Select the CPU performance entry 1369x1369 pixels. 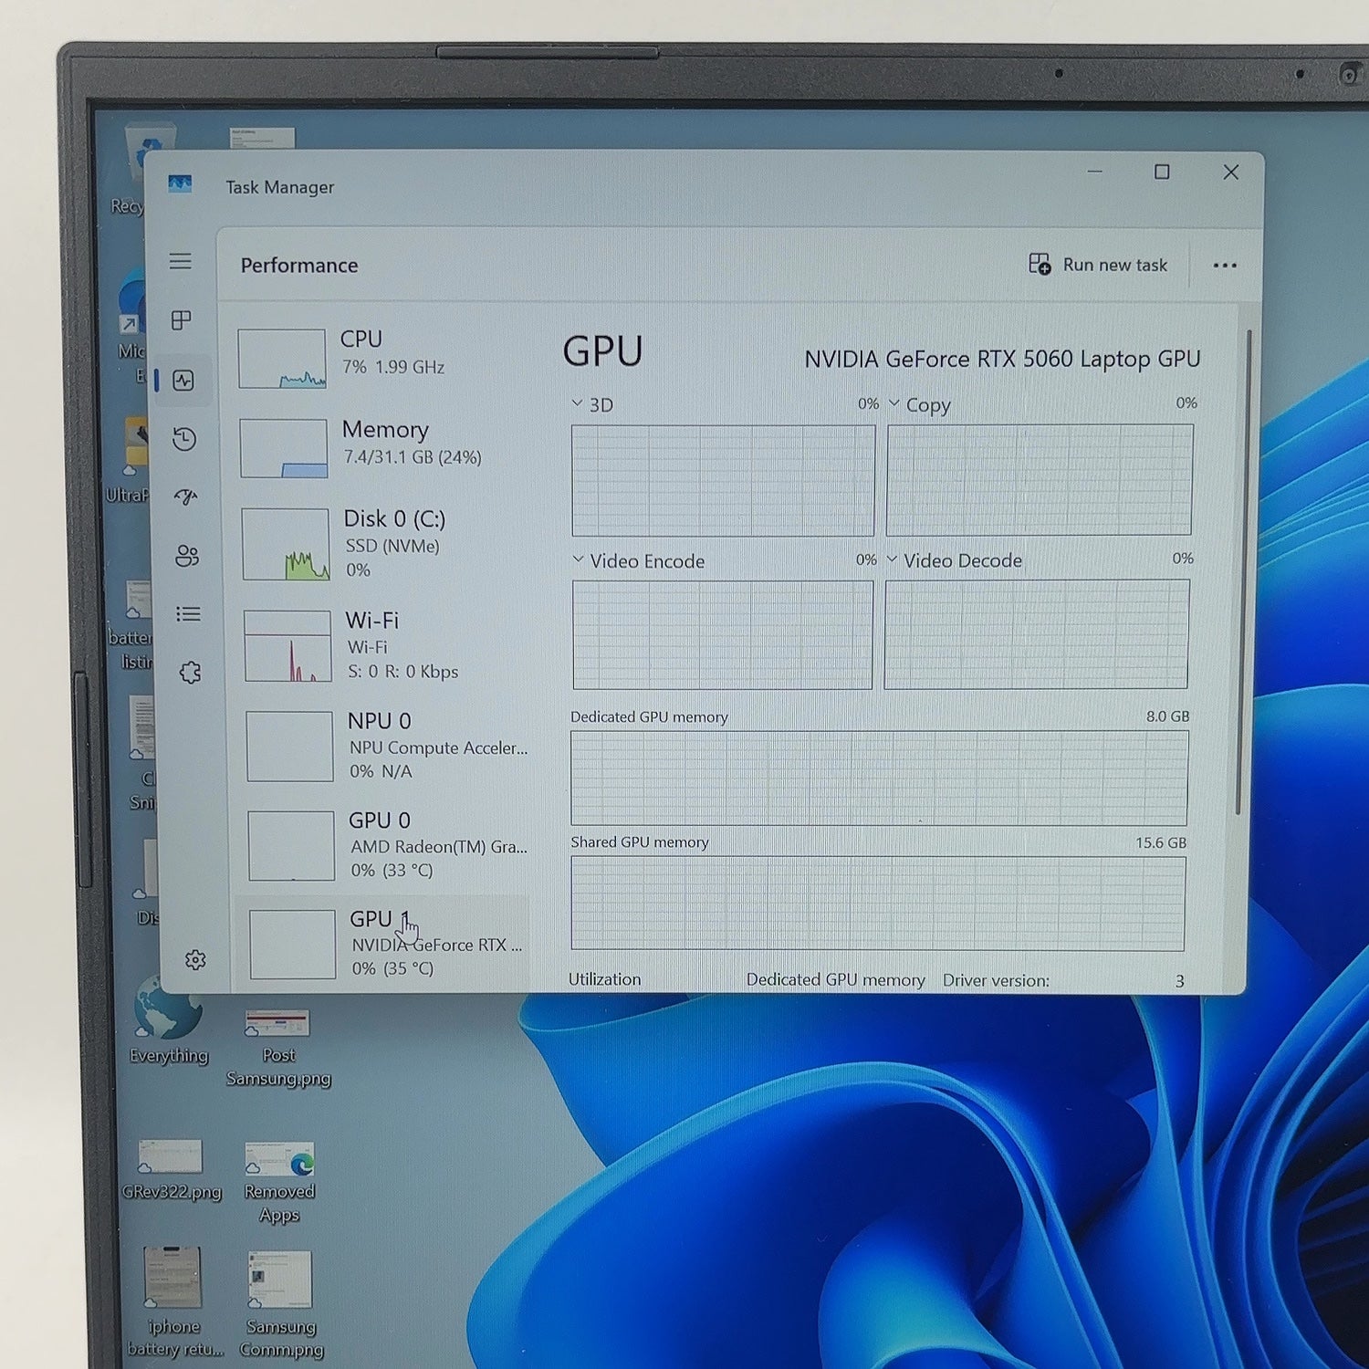(383, 358)
